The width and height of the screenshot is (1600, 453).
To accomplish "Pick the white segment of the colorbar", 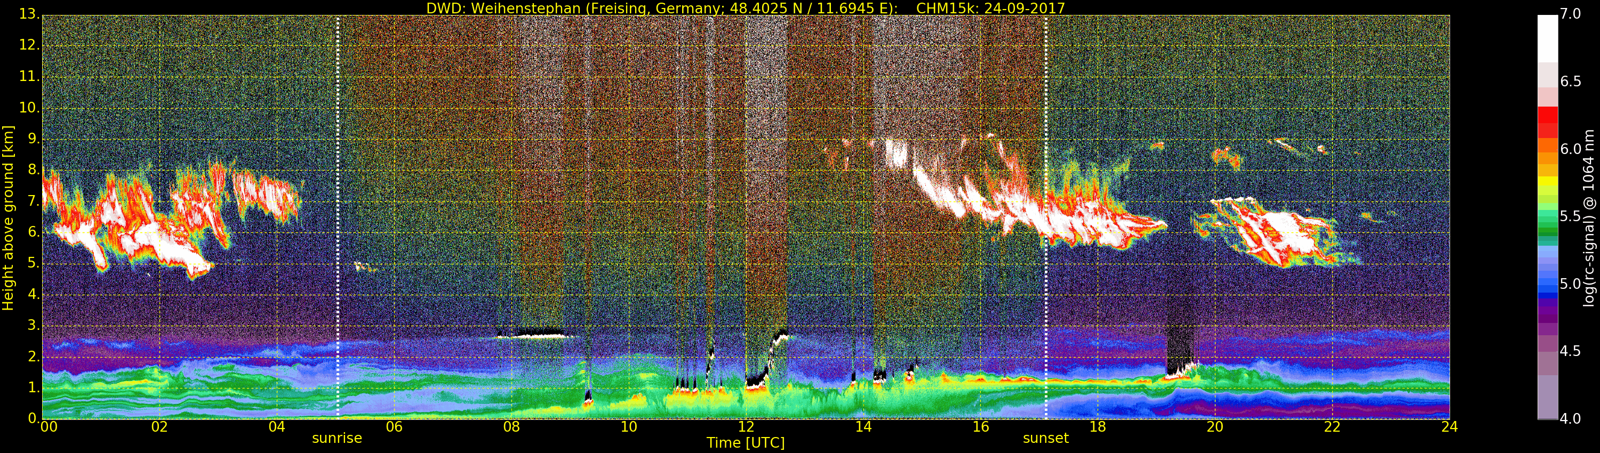I will click(1547, 38).
